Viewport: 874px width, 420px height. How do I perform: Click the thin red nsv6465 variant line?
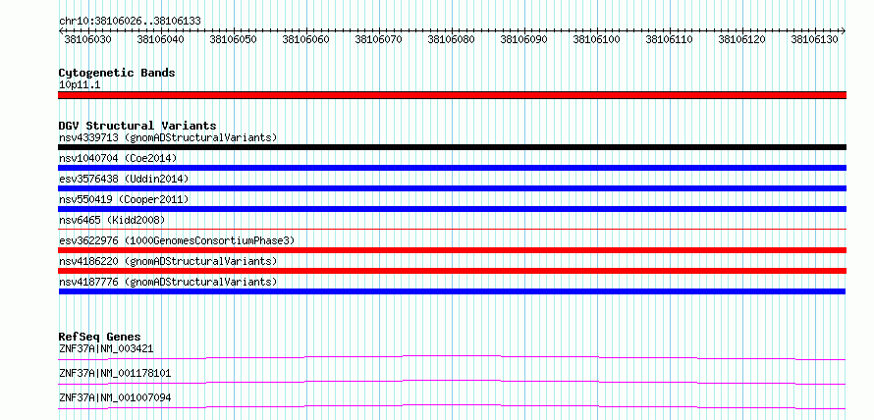[x=452, y=229]
